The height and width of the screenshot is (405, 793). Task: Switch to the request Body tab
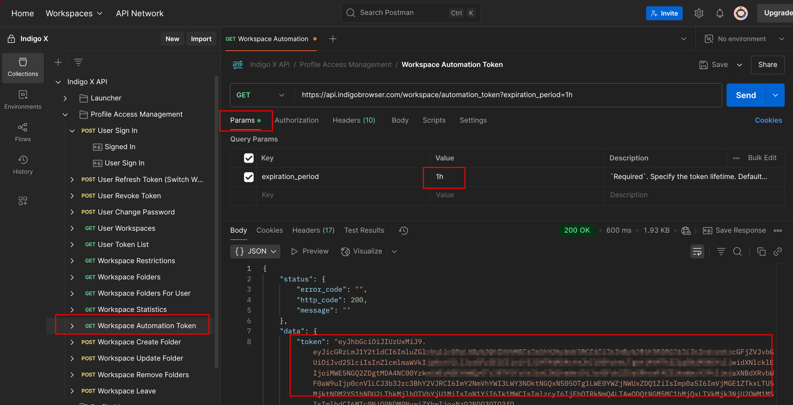point(400,120)
